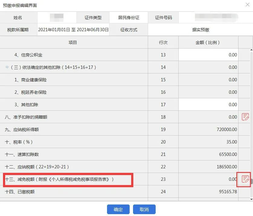Click the 据实预缴 collection method cell
Image resolution: width=253 pixels, height=216 pixels.
click(200, 30)
